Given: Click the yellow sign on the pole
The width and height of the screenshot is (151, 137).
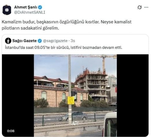Looking at the screenshot, I should pyautogui.click(x=71, y=100).
